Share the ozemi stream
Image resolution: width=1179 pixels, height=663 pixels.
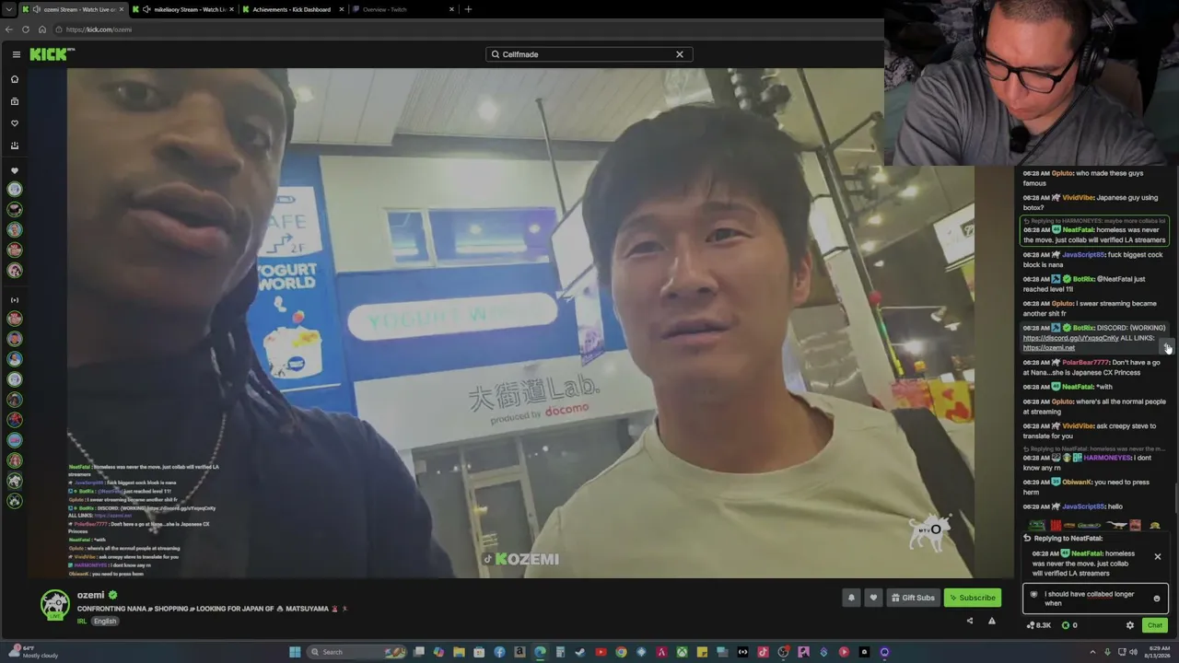[x=969, y=622]
